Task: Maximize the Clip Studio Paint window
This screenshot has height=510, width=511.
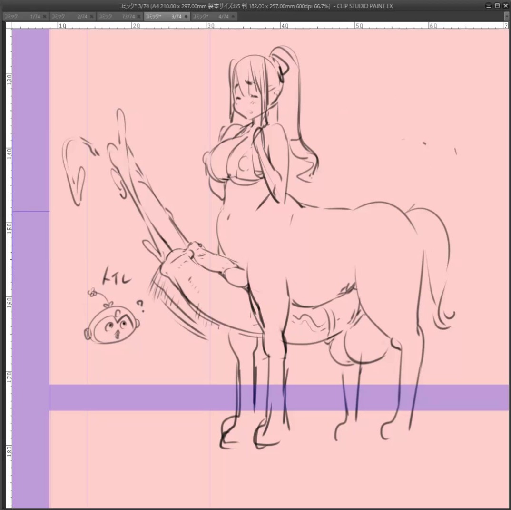Action: pos(497,6)
